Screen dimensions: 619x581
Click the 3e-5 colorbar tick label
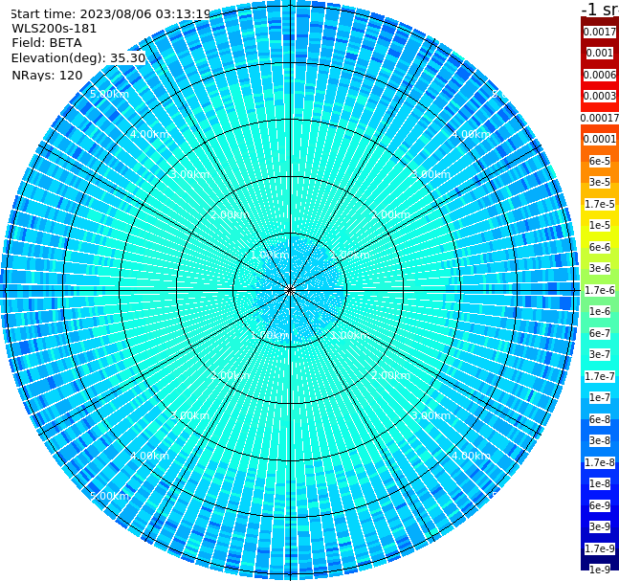click(600, 182)
